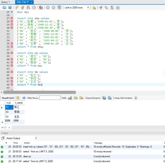This screenshot has width=165, height=166.
Task: Click the Filter Rows input field
Action: pos(50,98)
